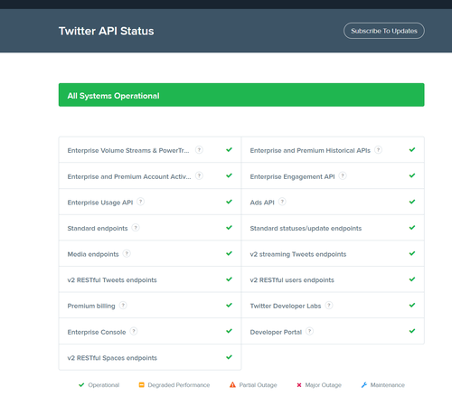Open help icon for Enterprise and Premium Historical APIs
Screen dimensions: 452x406
coord(378,150)
